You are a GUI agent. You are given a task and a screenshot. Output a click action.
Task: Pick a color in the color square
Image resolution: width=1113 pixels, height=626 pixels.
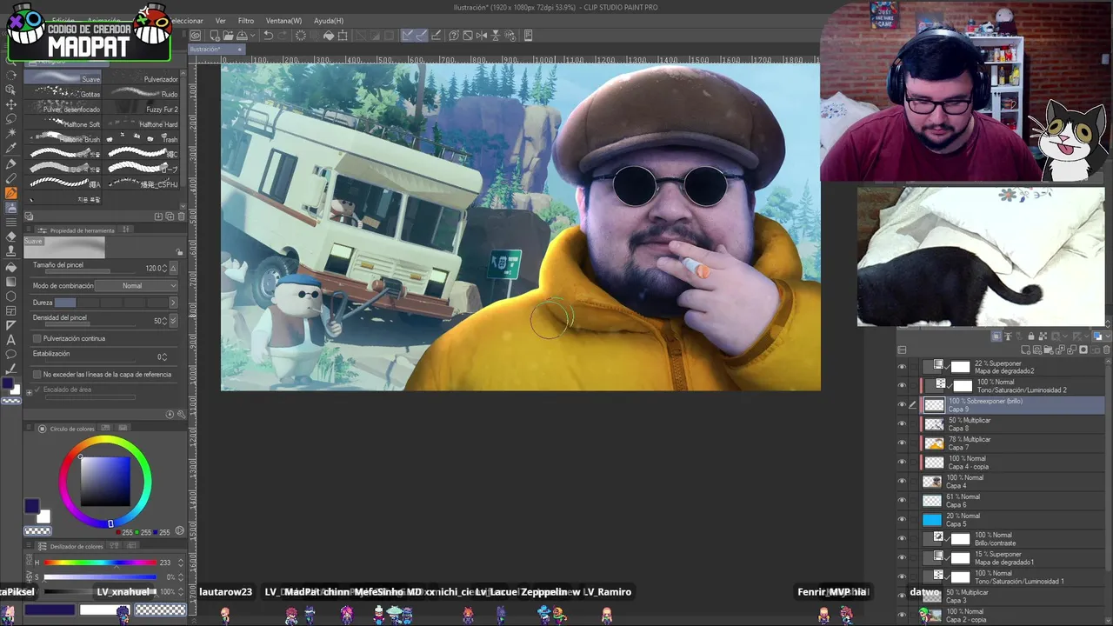click(x=105, y=481)
